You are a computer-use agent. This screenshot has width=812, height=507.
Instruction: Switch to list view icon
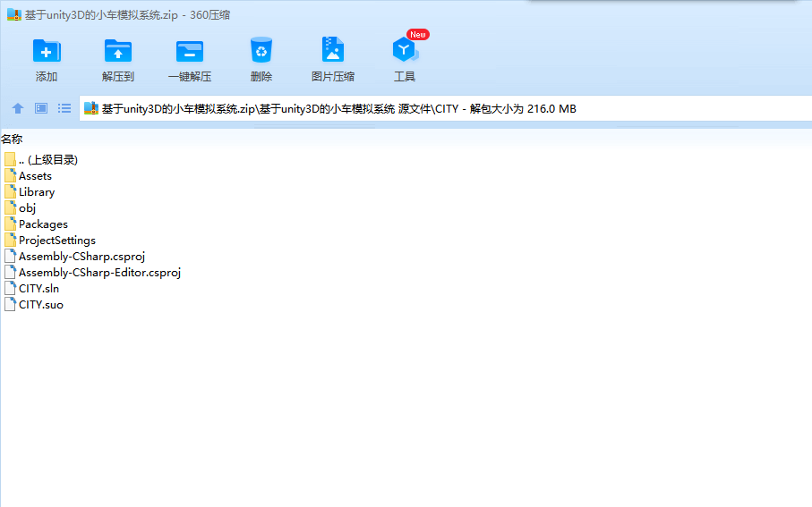[x=64, y=108]
